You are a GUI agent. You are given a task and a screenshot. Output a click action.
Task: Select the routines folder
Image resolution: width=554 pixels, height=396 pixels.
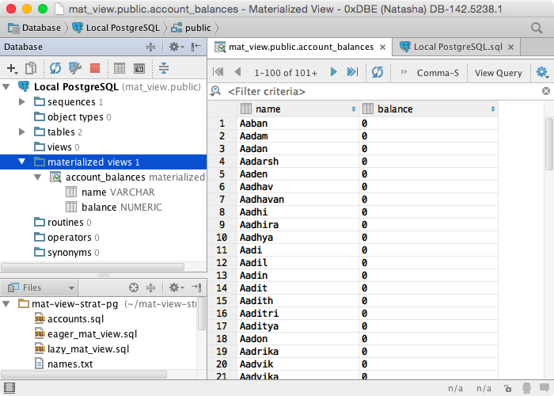point(63,223)
